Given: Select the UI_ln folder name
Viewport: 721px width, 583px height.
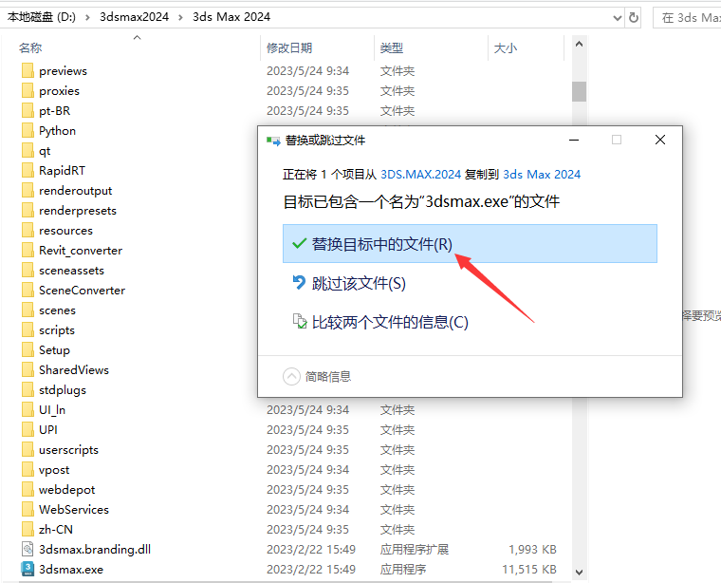Looking at the screenshot, I should pos(52,409).
